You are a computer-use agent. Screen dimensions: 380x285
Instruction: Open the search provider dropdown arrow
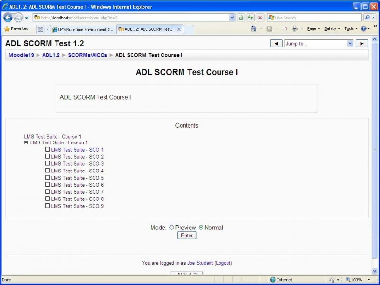coord(374,18)
